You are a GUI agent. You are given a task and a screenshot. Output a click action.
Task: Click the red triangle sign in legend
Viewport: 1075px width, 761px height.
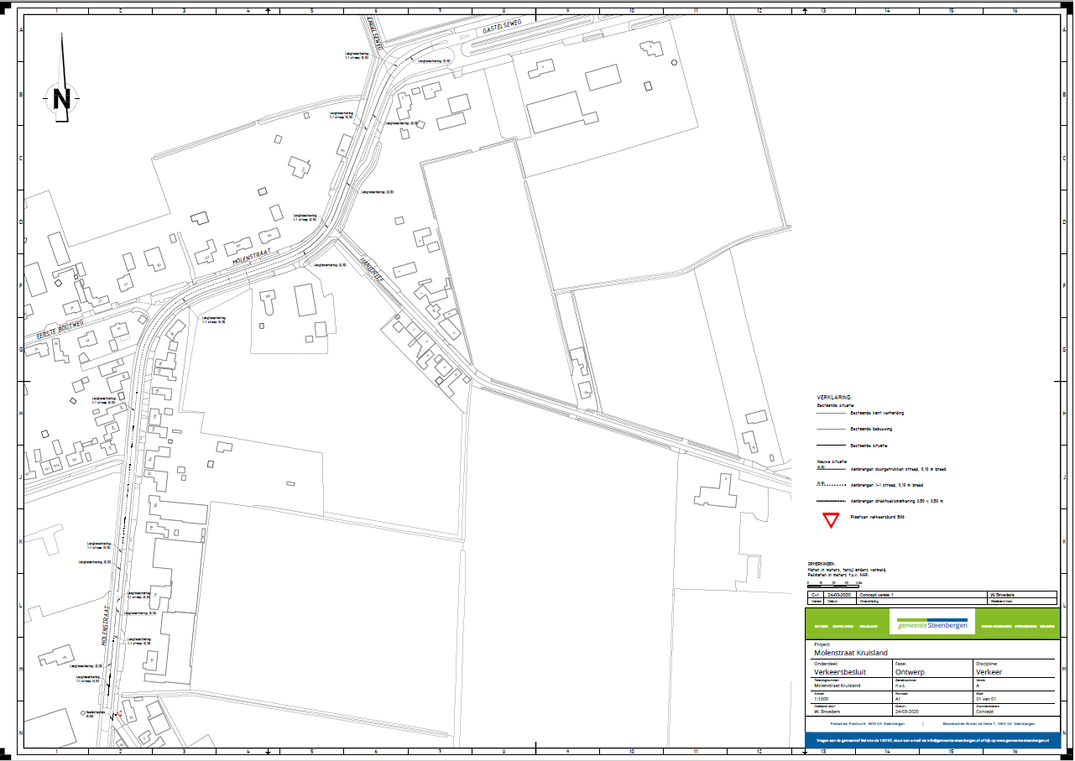[831, 521]
